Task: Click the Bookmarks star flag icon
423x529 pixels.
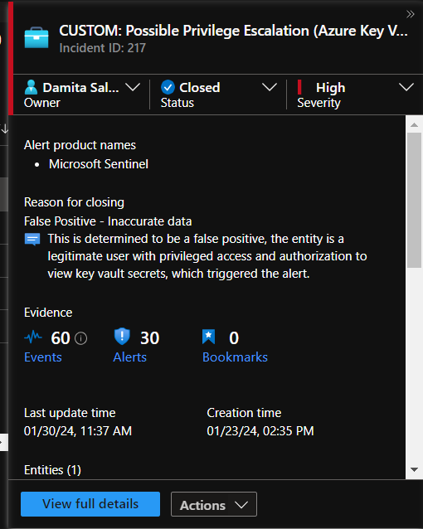Action: click(209, 337)
